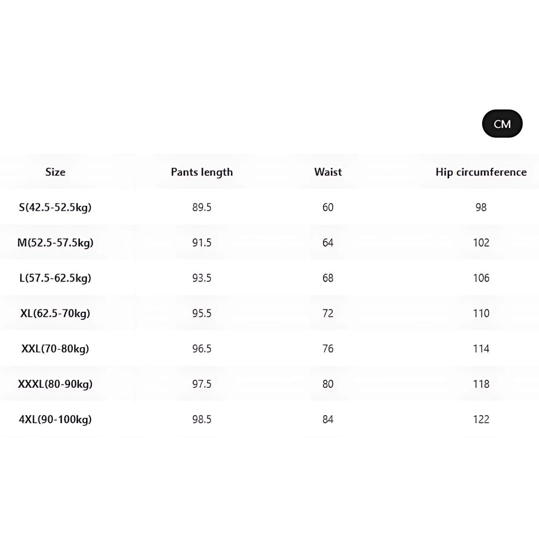The width and height of the screenshot is (539, 539).
Task: Click the 89.5 pants length value
Action: point(202,207)
